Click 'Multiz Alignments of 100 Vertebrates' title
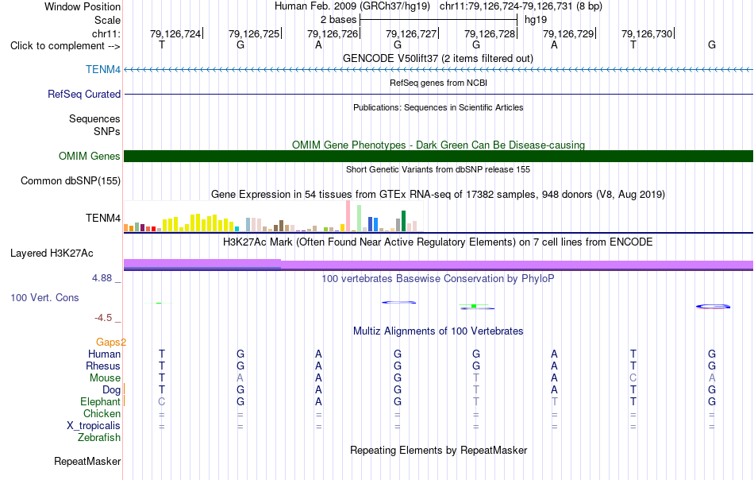754x480 pixels. [438, 331]
